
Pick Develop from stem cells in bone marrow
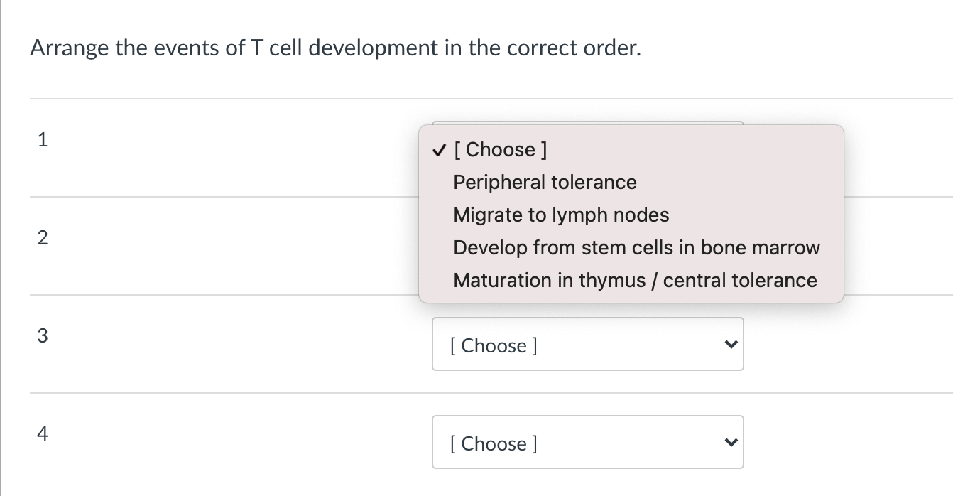[636, 248]
